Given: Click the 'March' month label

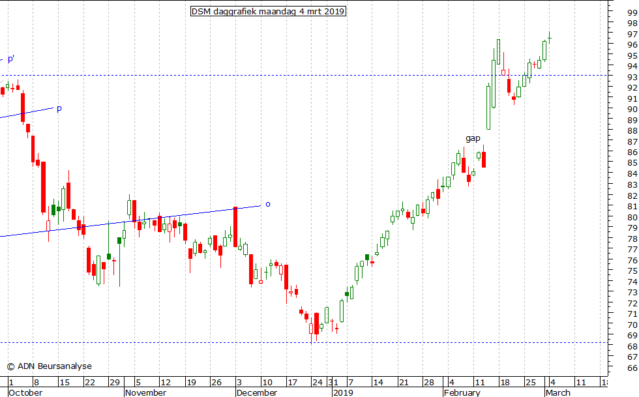Looking at the screenshot, I should (558, 392).
